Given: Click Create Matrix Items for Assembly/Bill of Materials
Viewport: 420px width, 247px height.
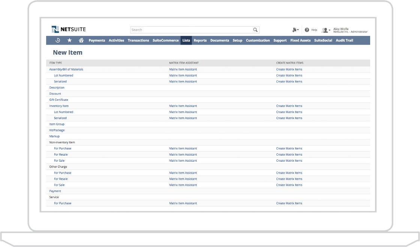Looking at the screenshot, I should 289,69.
